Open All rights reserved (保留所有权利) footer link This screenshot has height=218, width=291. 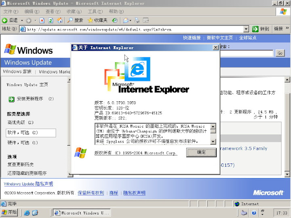pyautogui.click(x=91, y=193)
